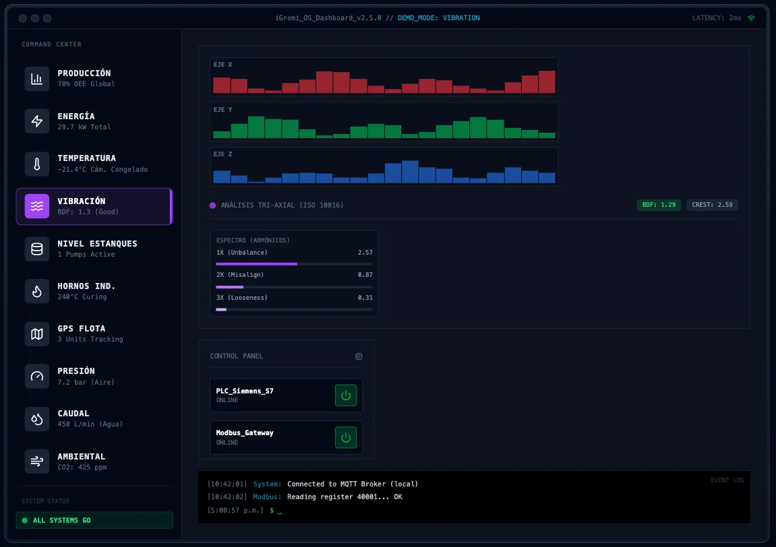Click the Control Panel chip icon

click(359, 356)
